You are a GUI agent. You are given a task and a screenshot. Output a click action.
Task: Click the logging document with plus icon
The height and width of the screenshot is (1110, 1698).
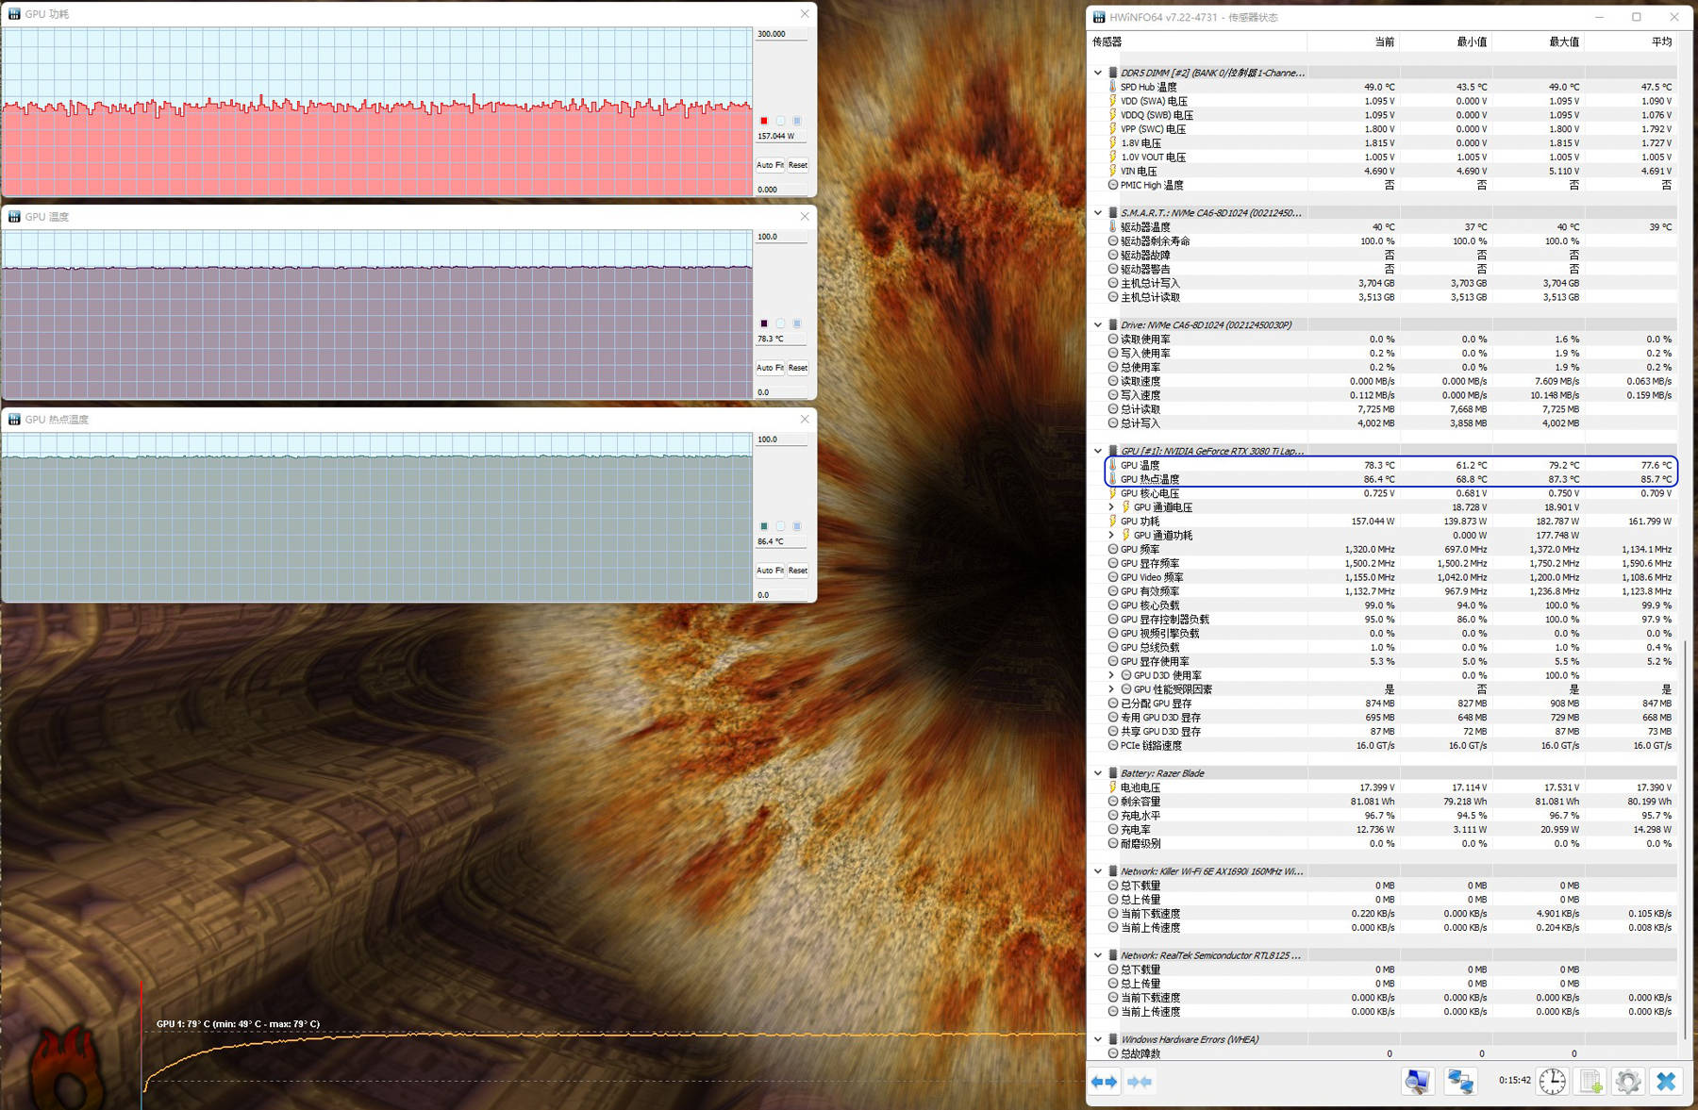1591,1082
